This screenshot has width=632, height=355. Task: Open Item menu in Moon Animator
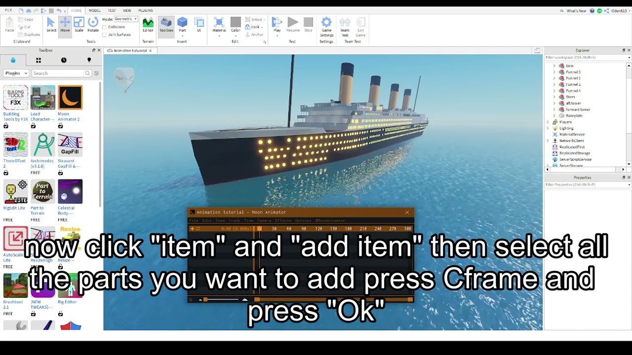coord(220,220)
